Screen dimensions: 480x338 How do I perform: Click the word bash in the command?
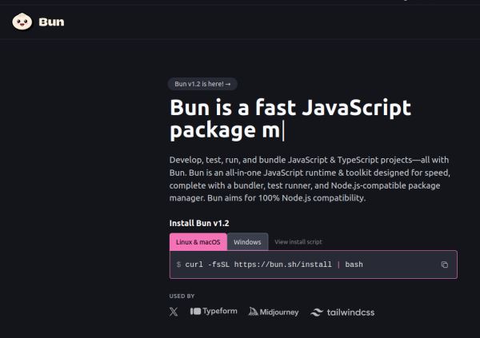354,264
